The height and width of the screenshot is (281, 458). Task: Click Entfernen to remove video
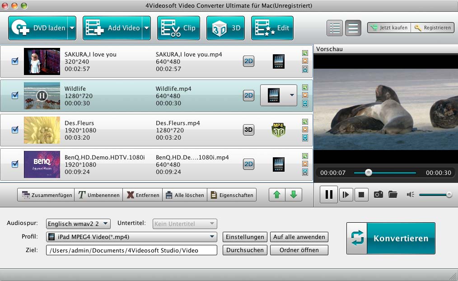click(x=143, y=195)
